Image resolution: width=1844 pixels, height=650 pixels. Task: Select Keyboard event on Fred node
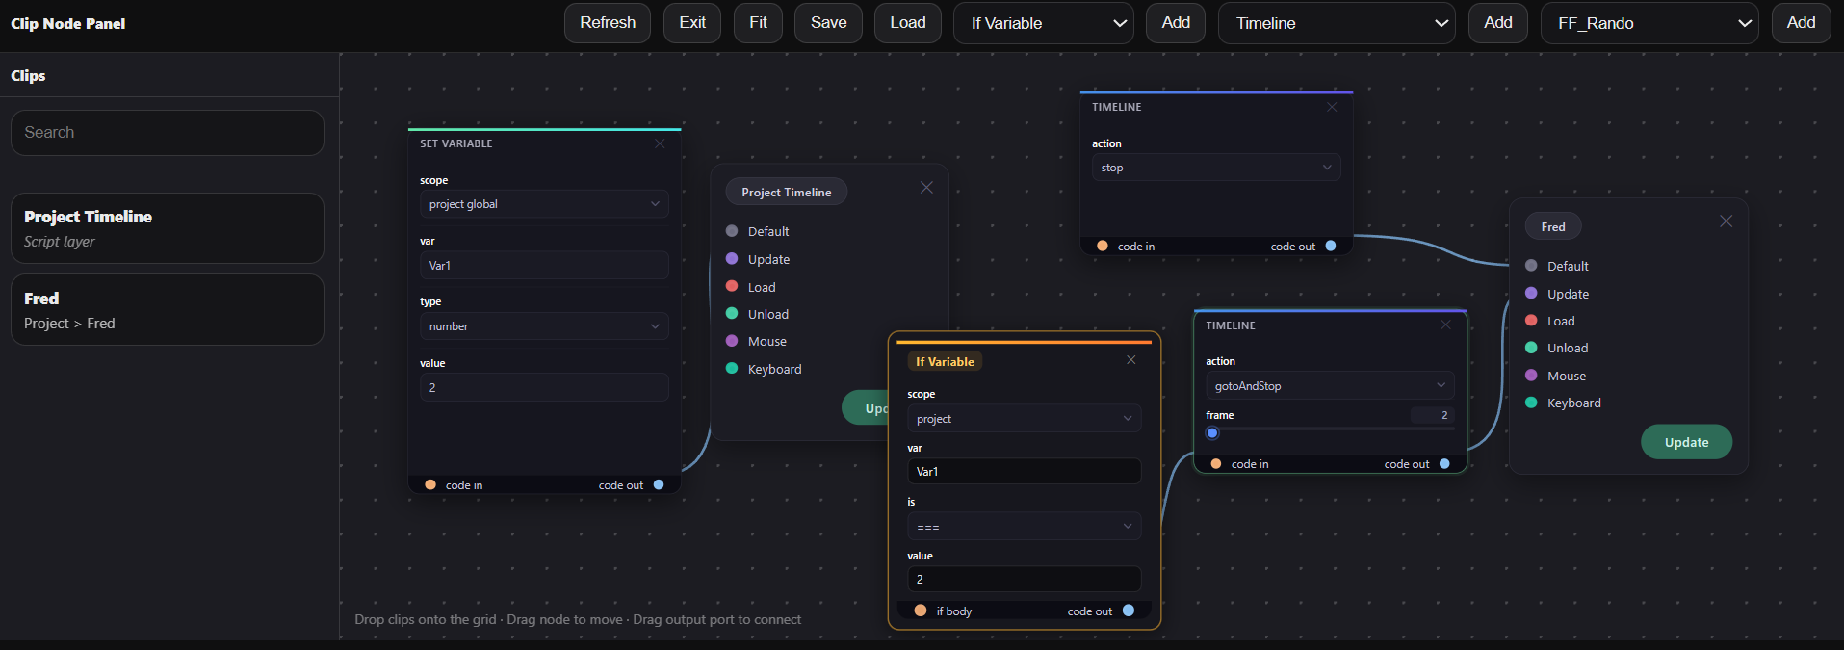(1573, 403)
